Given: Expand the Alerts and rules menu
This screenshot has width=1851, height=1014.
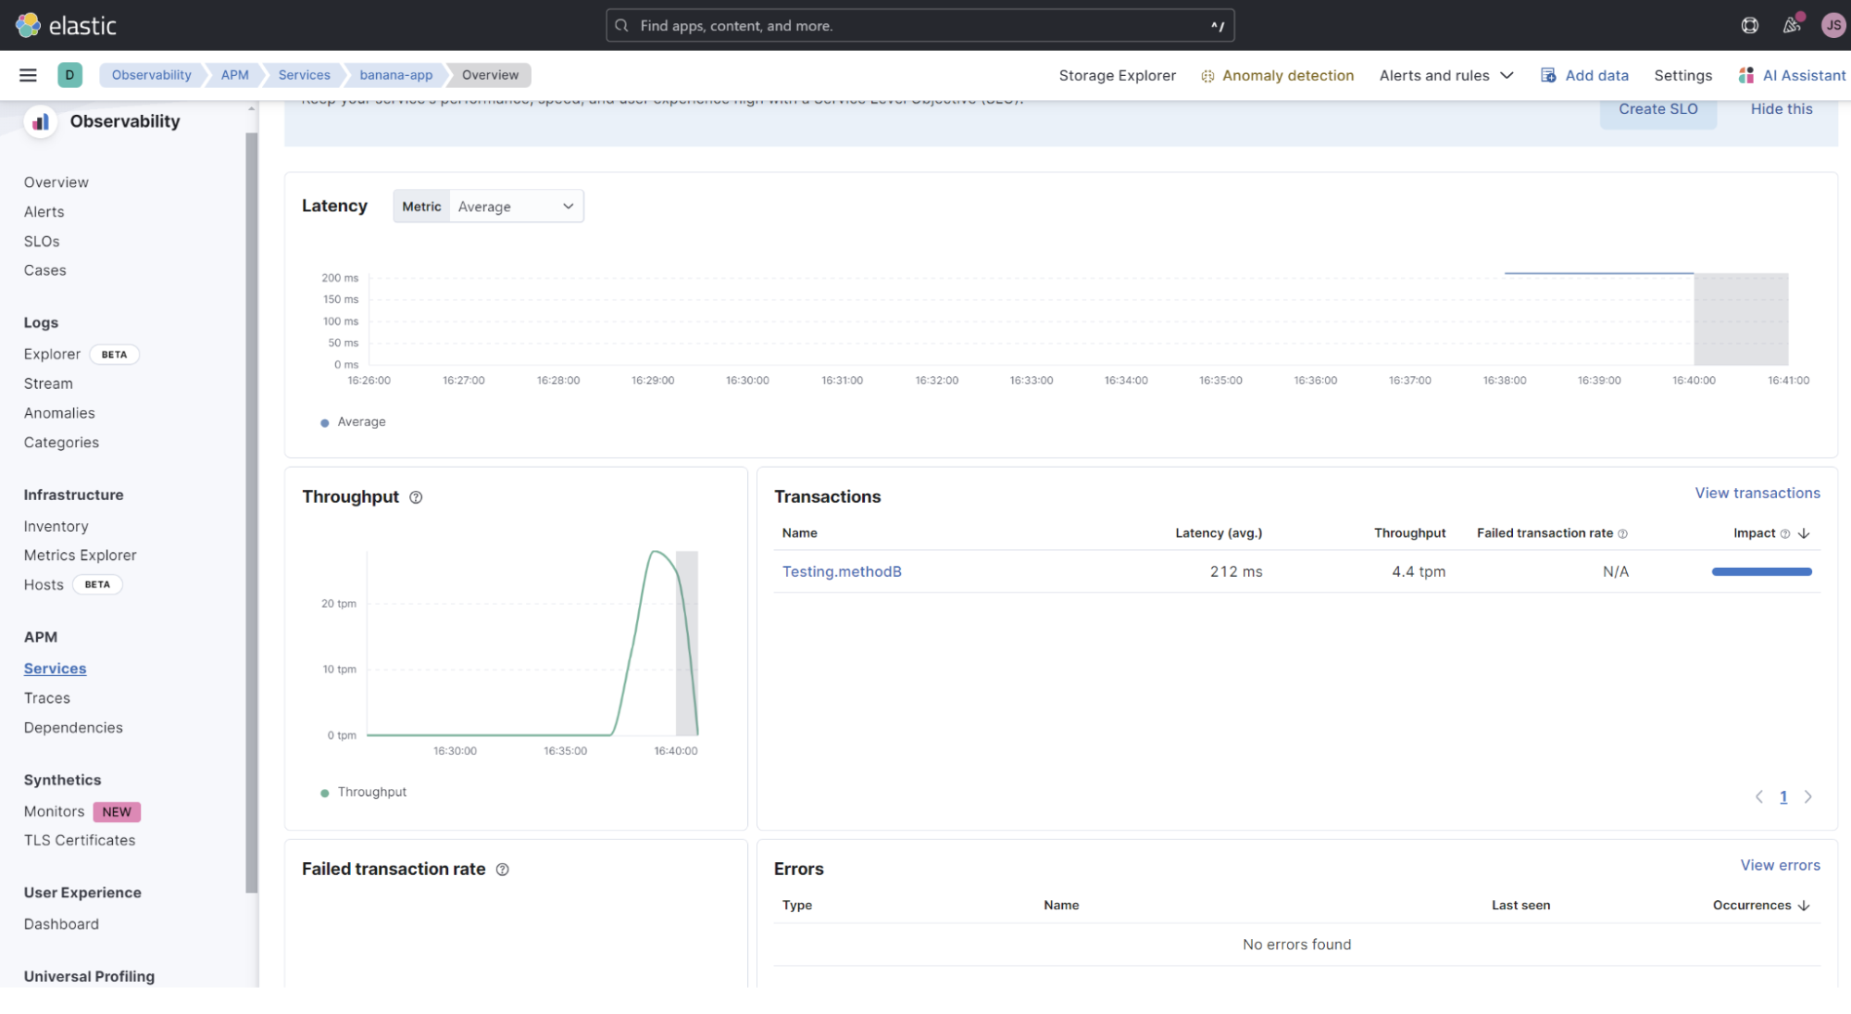Looking at the screenshot, I should click(1445, 75).
